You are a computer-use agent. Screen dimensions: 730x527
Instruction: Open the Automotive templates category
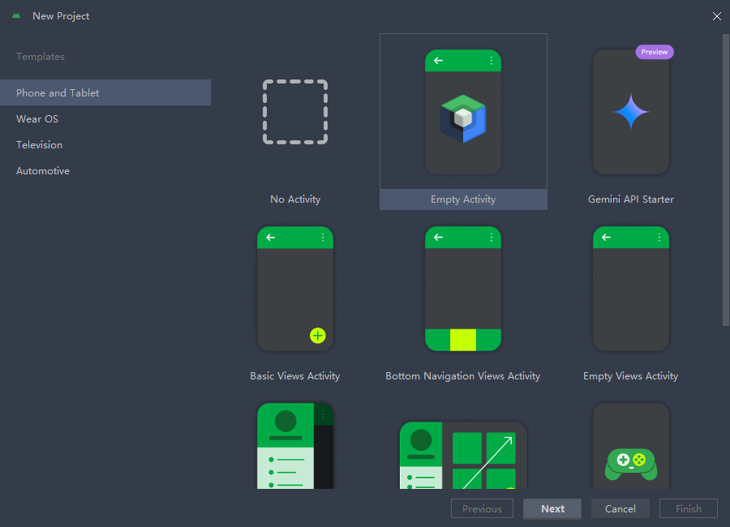pos(43,171)
